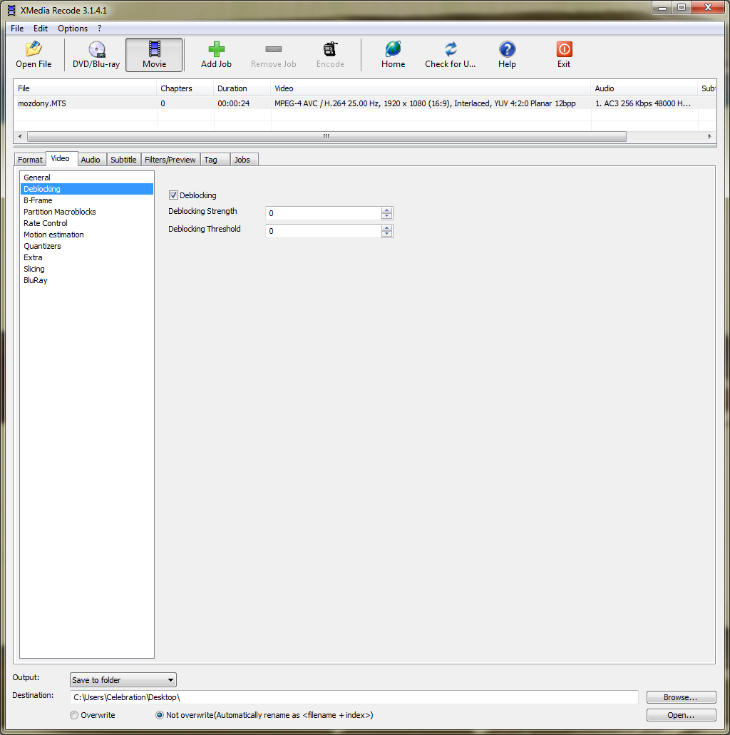Click the File column header
The height and width of the screenshot is (735, 730).
click(x=85, y=88)
